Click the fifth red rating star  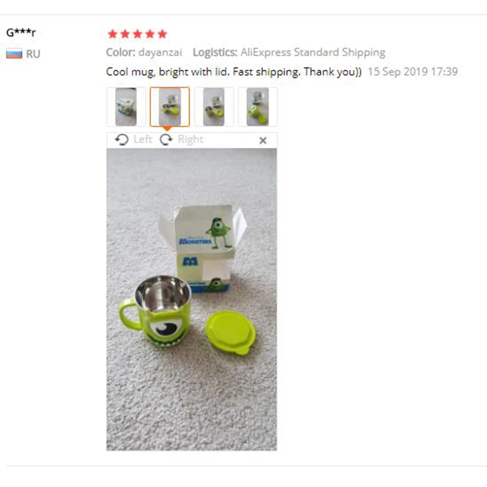162,34
